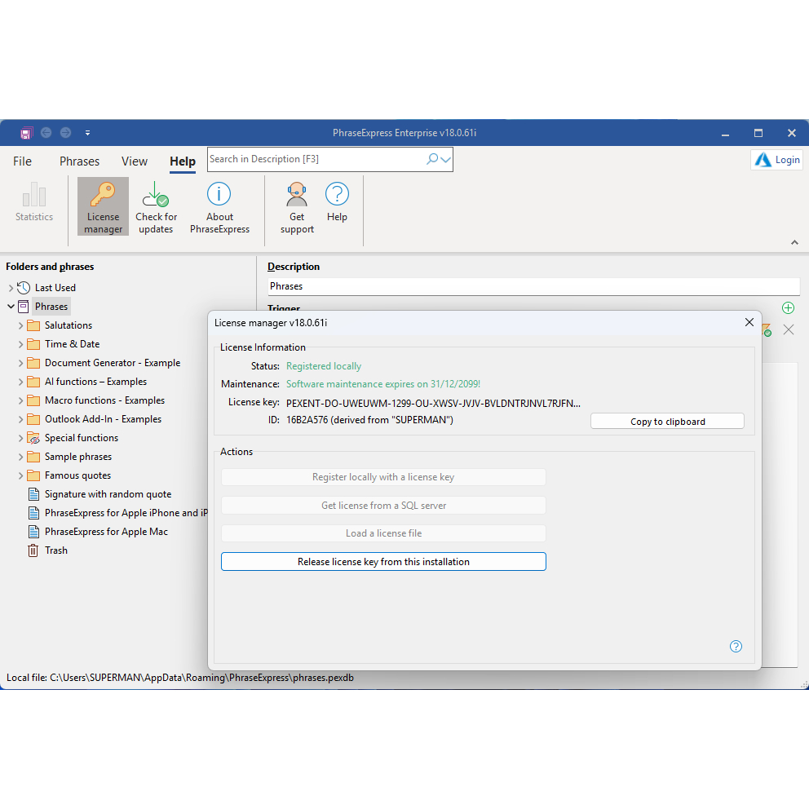
Task: Select the Salutations folder
Action: click(69, 325)
